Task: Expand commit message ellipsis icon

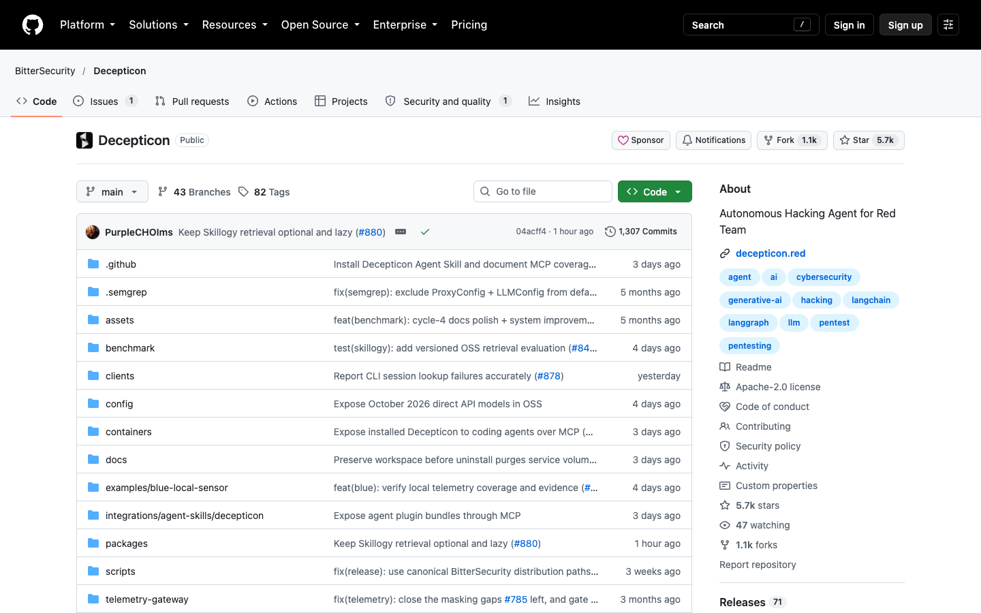Action: pos(401,232)
